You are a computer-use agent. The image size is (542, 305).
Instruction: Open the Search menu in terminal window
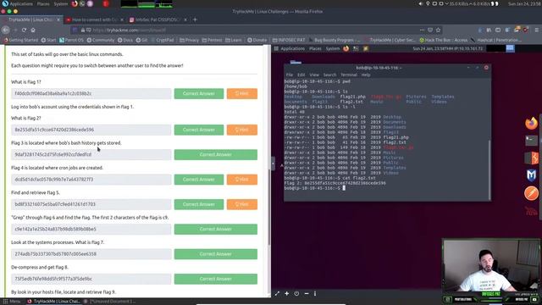(x=329, y=75)
